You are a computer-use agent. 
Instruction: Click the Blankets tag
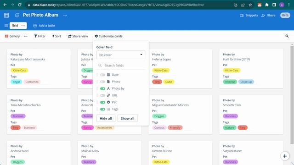[x=29, y=127]
